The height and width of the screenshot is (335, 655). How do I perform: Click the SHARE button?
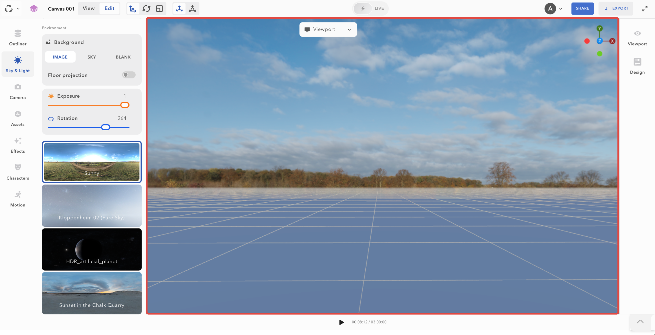click(582, 8)
